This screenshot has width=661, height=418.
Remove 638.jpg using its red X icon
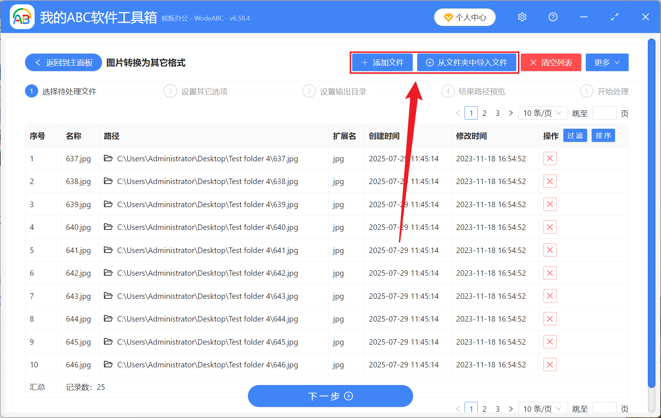click(550, 181)
